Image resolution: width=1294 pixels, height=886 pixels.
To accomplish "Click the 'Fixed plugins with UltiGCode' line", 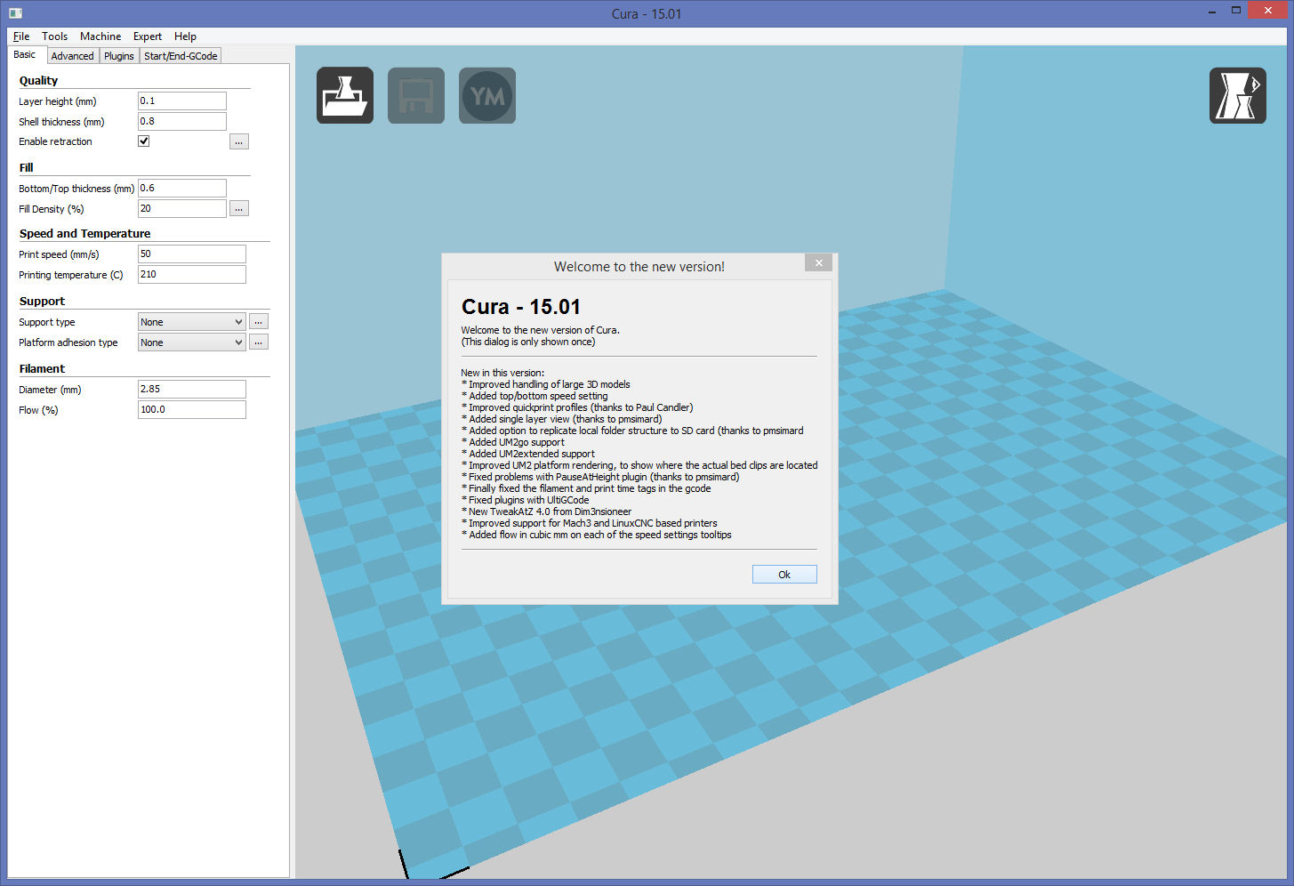I will coord(526,500).
